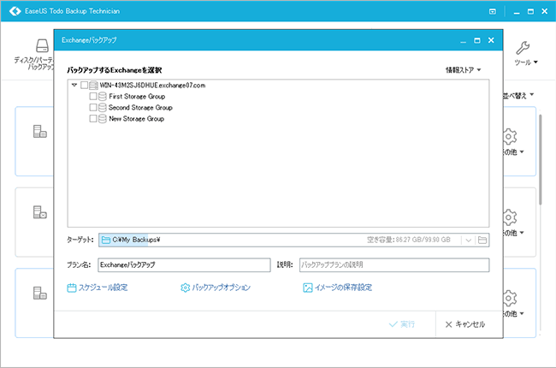The height and width of the screenshot is (368, 556).
Task: Click the キャンセル (Cancel) button
Action: click(x=464, y=324)
